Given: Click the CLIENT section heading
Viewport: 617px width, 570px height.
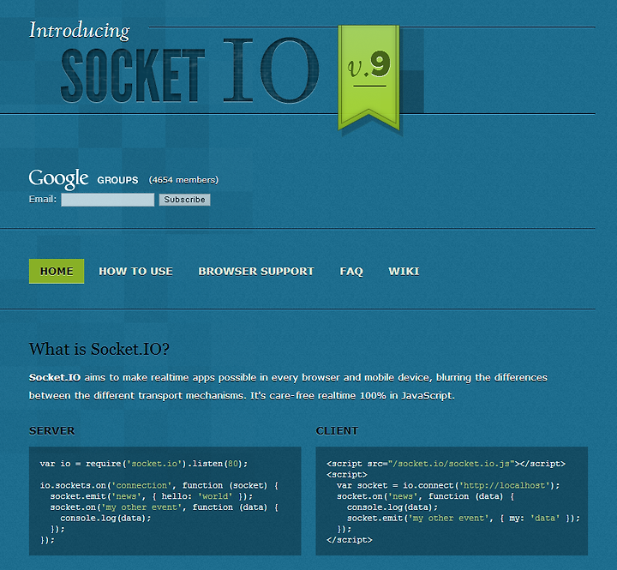Looking at the screenshot, I should click(x=338, y=430).
